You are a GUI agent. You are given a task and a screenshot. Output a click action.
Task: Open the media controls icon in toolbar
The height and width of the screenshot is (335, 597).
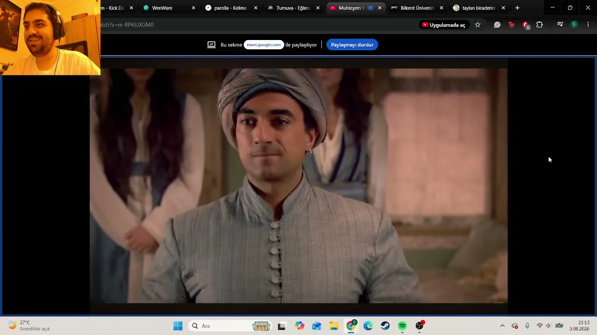(560, 25)
